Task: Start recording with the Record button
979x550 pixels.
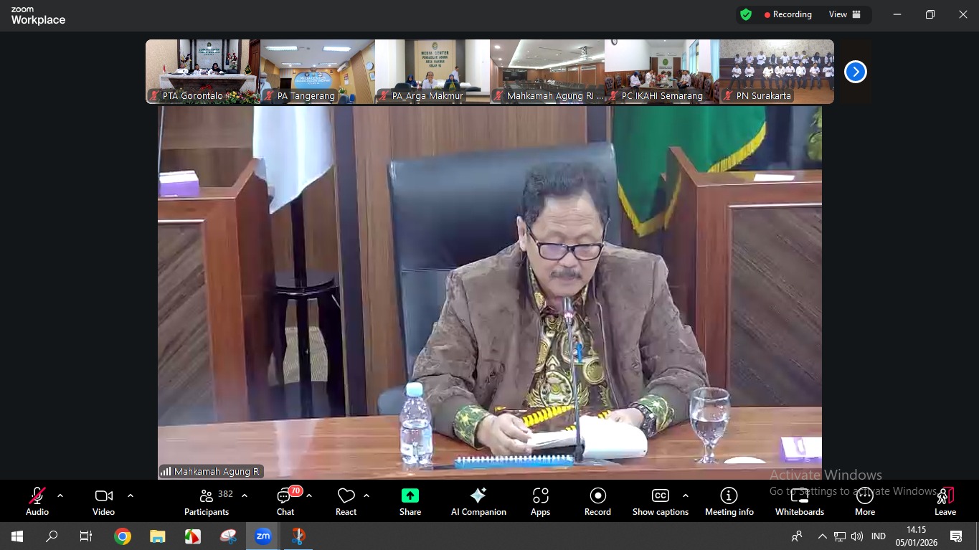Action: [x=597, y=501]
